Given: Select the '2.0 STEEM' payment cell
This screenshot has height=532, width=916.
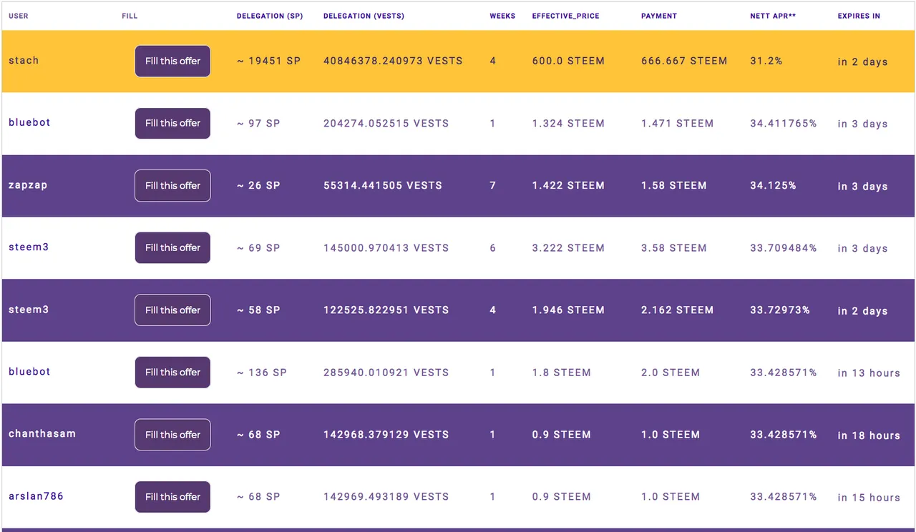Looking at the screenshot, I should point(671,373).
